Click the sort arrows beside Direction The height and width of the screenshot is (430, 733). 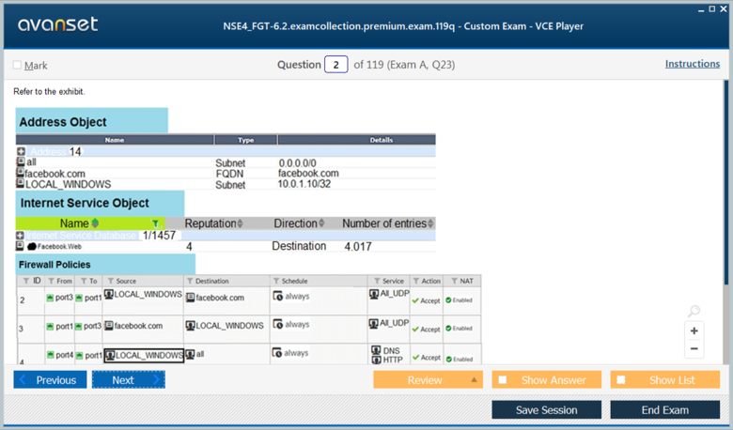click(x=321, y=223)
